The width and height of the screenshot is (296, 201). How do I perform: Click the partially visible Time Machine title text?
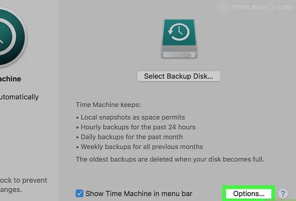coord(10,79)
